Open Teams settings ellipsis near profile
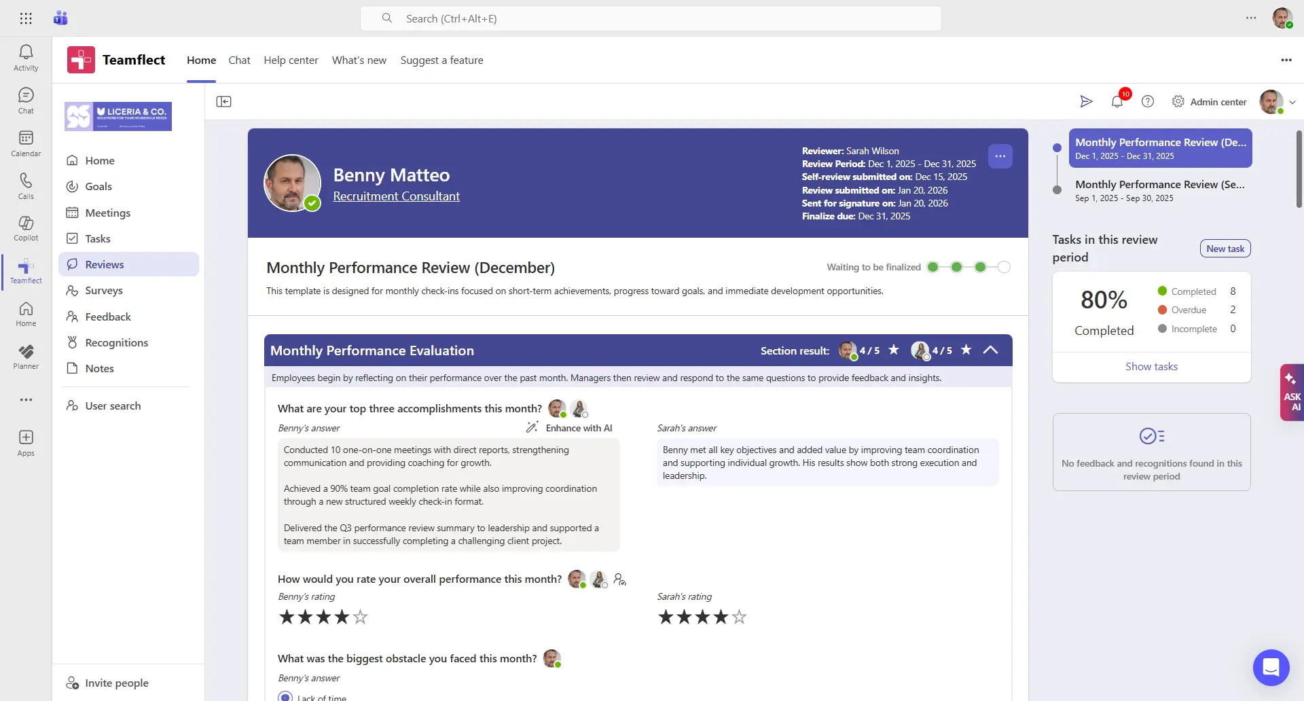Image resolution: width=1304 pixels, height=701 pixels. tap(1251, 18)
